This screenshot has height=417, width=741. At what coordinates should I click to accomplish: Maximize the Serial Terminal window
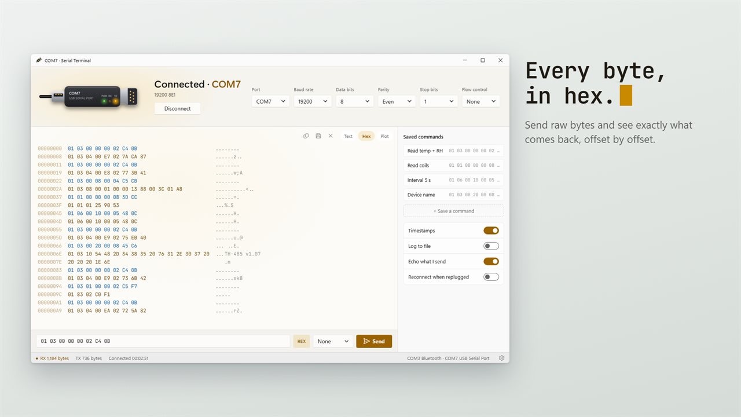click(x=483, y=60)
